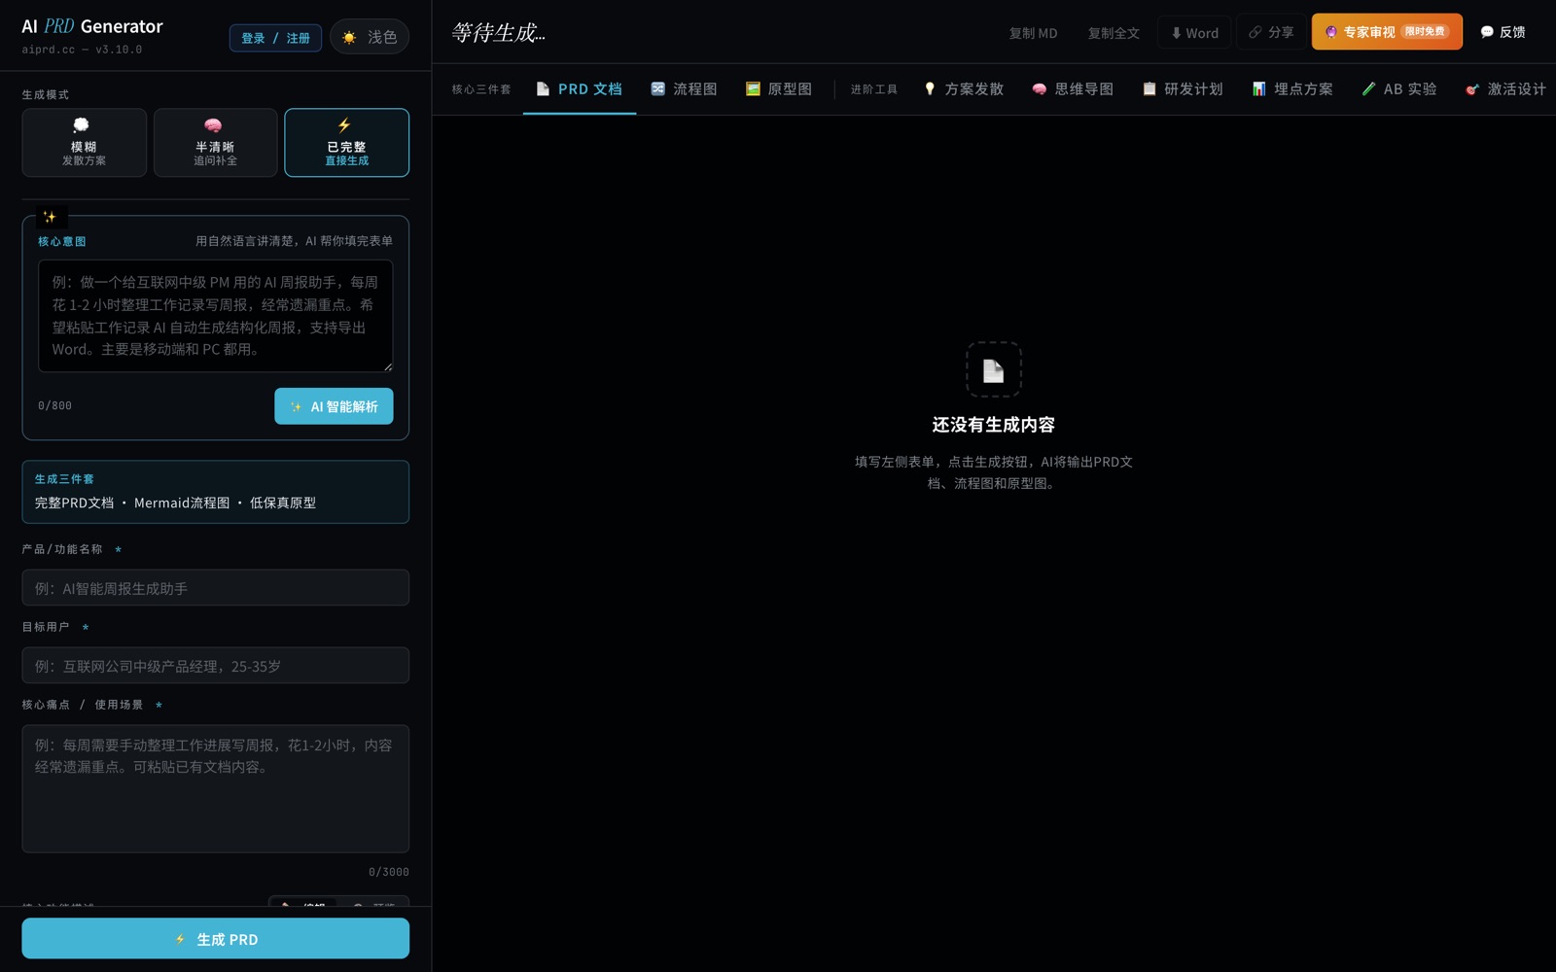Click the 生成 PRD button
This screenshot has width=1556, height=972.
(215, 938)
